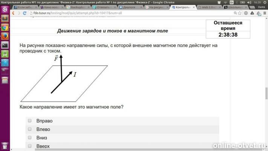The height and width of the screenshot is (151, 268).
Task: Open the sound volume indicator menu
Action: coord(249,2)
